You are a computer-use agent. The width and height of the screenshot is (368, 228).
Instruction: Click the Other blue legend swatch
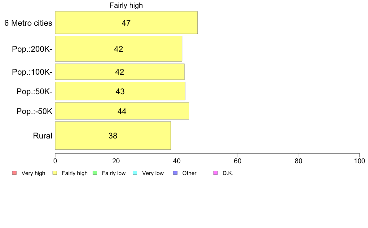(175, 173)
